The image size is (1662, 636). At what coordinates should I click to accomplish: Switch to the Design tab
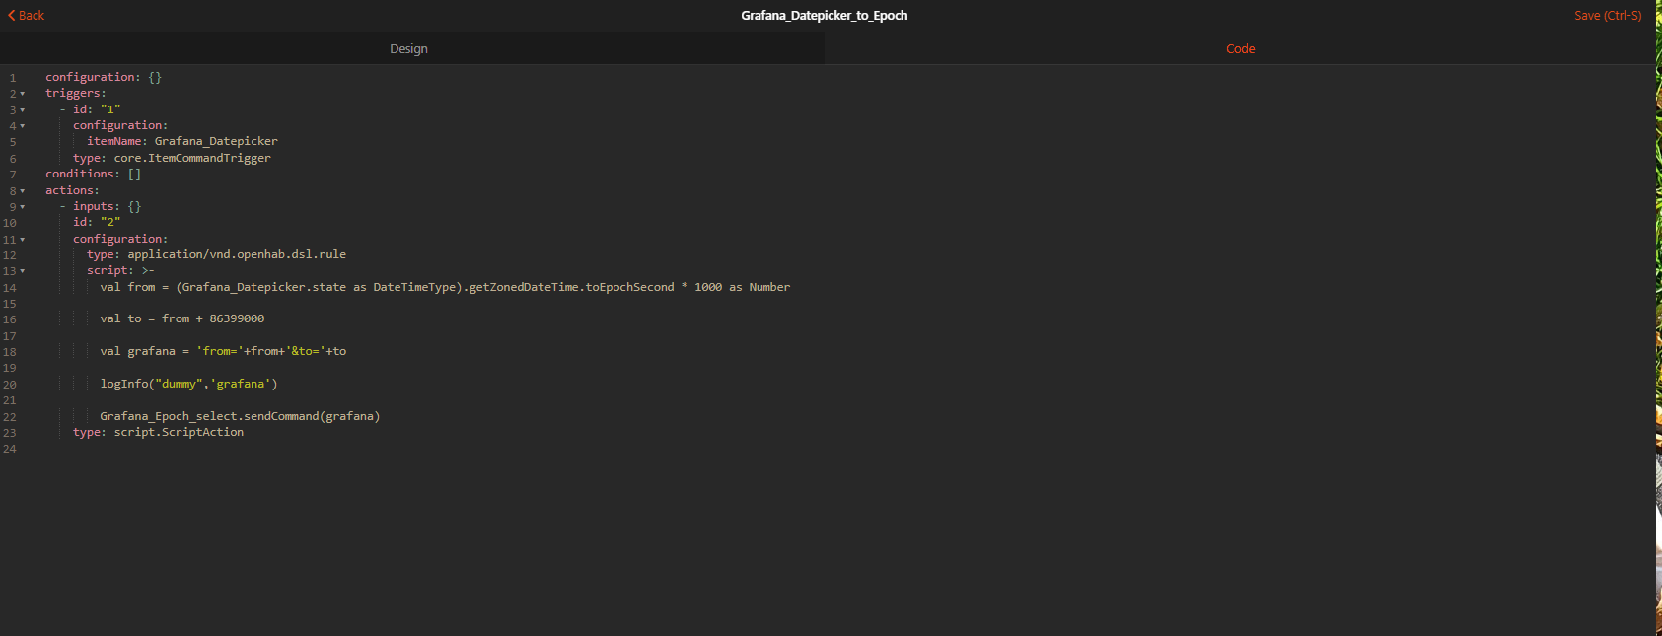click(408, 48)
